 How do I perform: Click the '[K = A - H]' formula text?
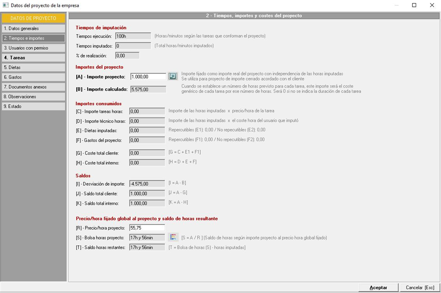[178, 202]
